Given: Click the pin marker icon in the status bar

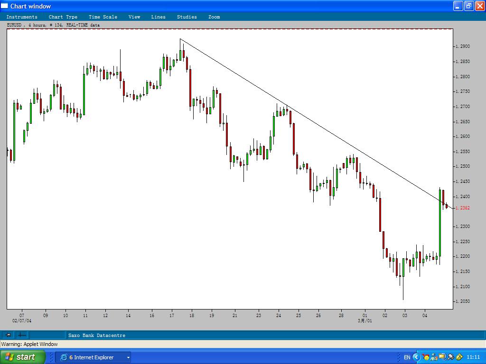Looking at the screenshot, I should 8,335.
